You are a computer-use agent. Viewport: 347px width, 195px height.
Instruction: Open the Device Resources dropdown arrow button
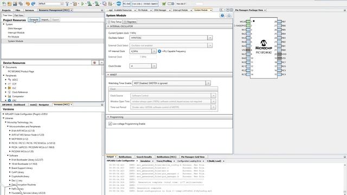pyautogui.click(x=101, y=63)
